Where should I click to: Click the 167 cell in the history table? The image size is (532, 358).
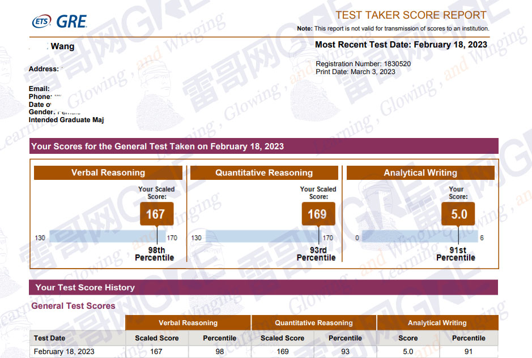[x=156, y=352]
